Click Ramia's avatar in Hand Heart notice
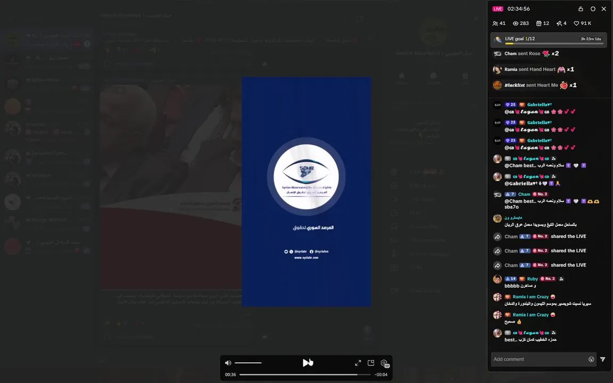 click(498, 70)
